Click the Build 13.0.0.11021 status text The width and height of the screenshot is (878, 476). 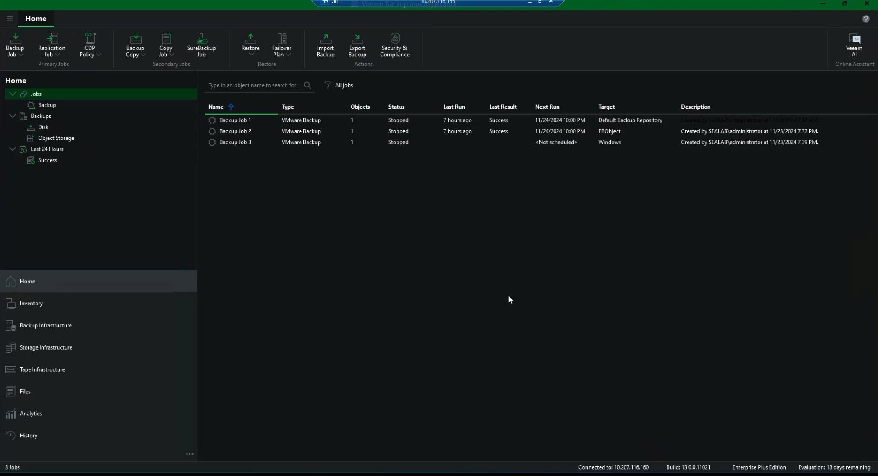click(x=688, y=467)
